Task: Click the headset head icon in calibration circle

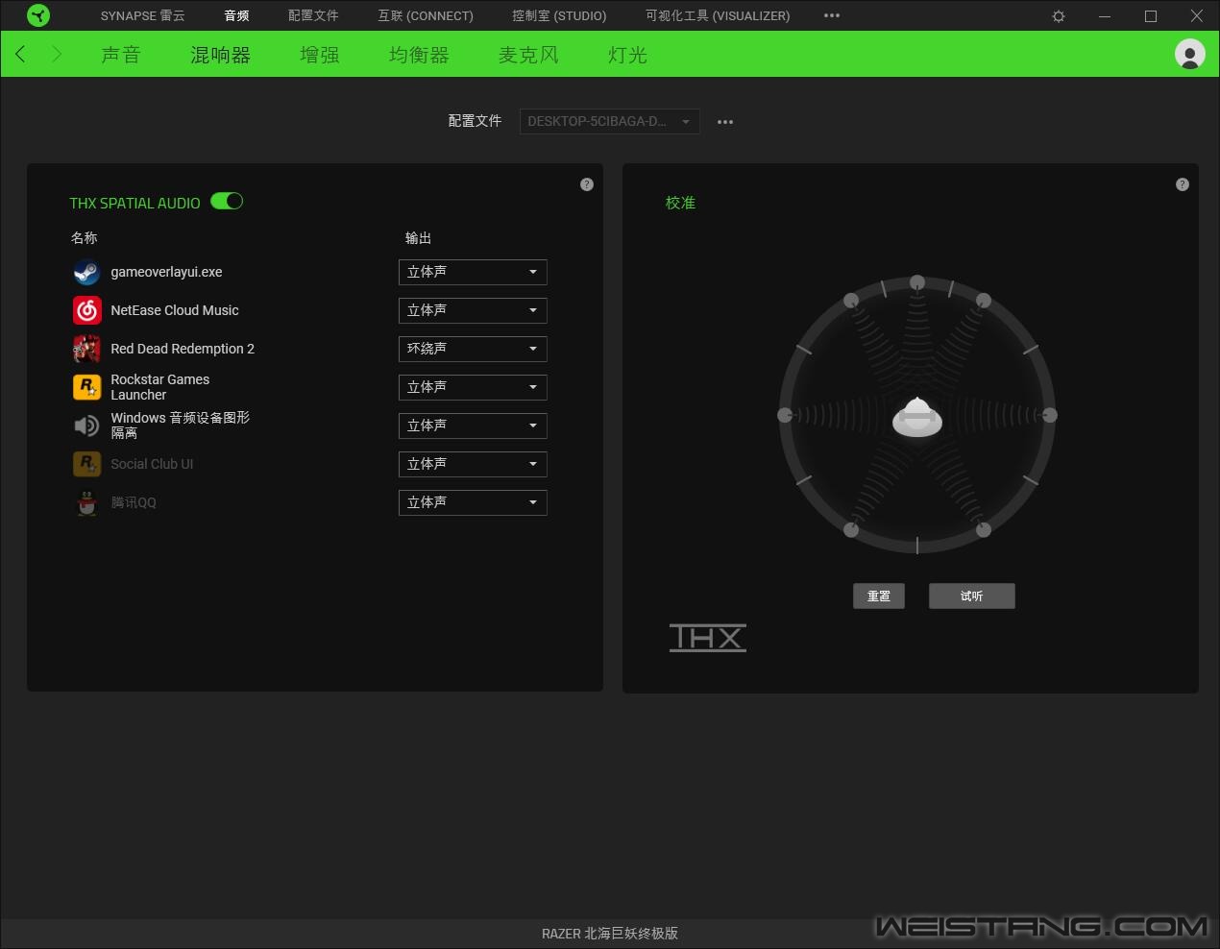Action: pyautogui.click(x=917, y=417)
